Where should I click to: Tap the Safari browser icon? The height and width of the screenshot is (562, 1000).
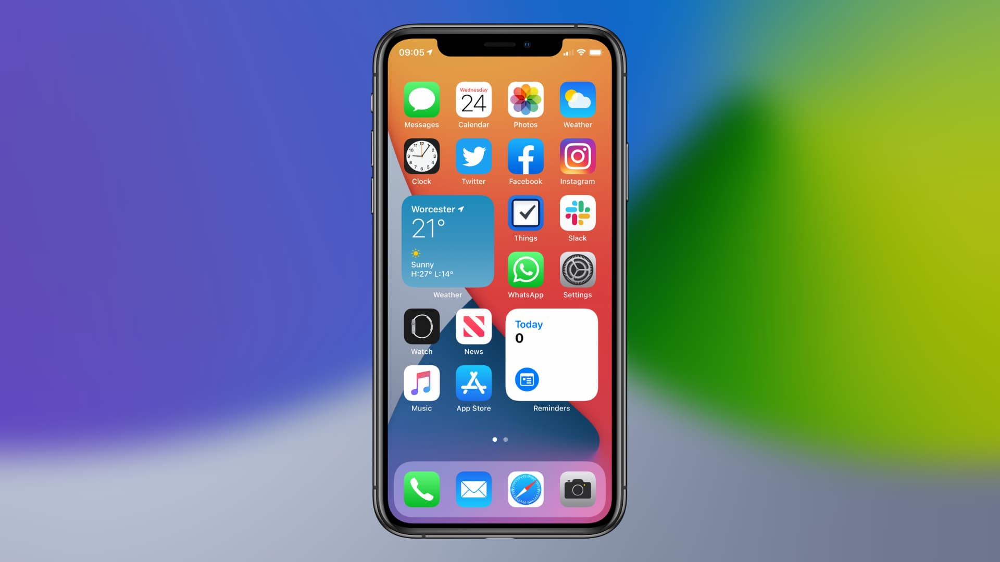[524, 489]
